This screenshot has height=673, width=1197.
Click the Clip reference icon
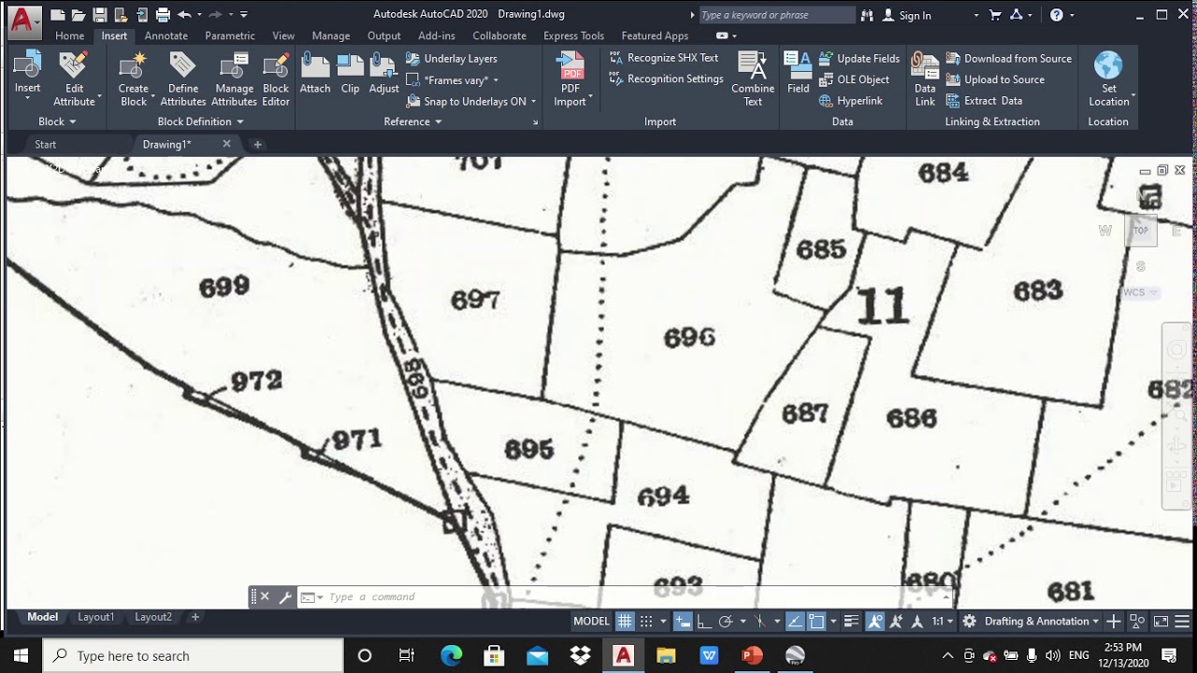(x=350, y=74)
